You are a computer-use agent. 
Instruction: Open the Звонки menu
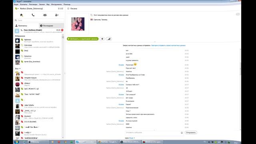click(x=42, y=4)
